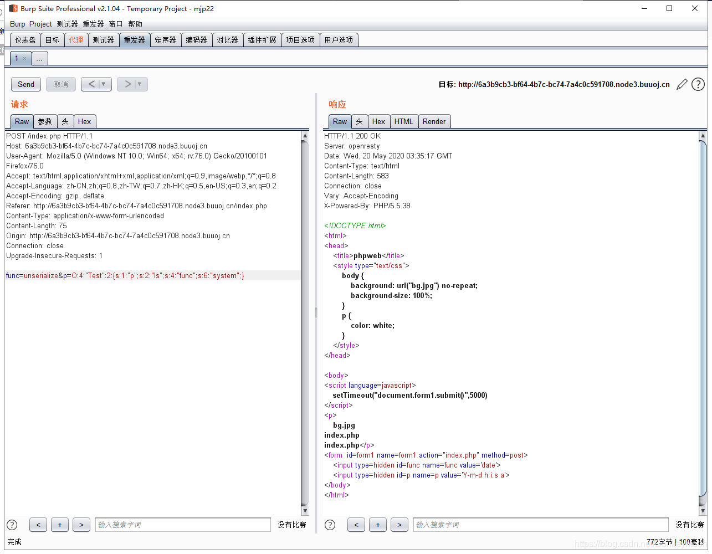
Task: Switch to the 插件扩展 tab
Action: coord(262,40)
